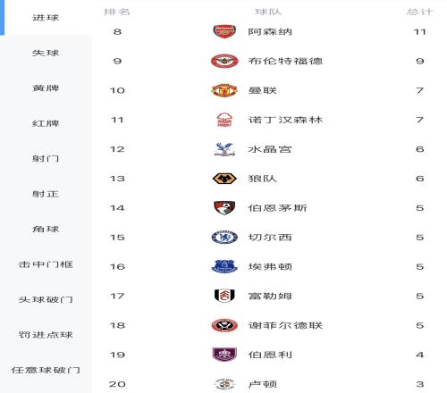Click the 卢顿 team name link
Viewport: 447px width, 393px height.
tap(263, 384)
